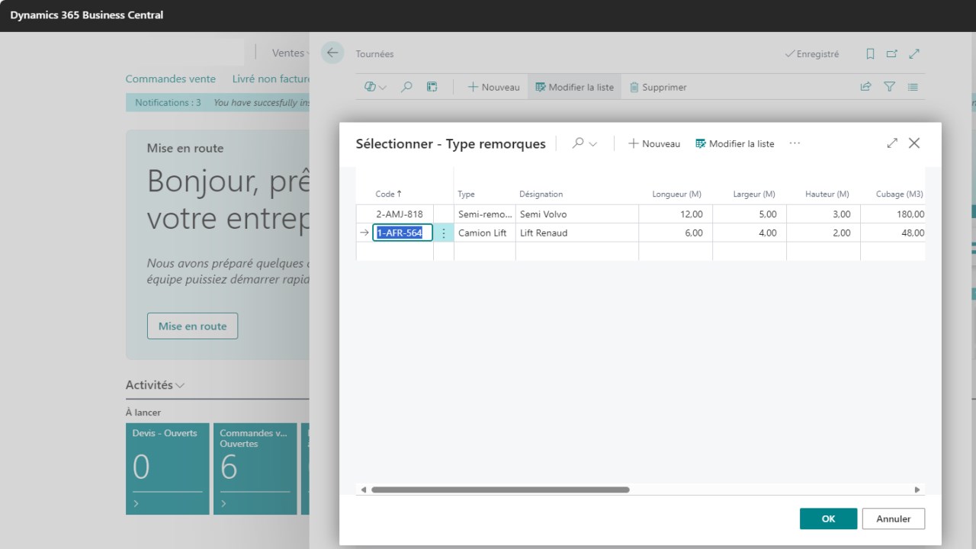
Task: Confirm selection with the OK button
Action: pyautogui.click(x=828, y=518)
